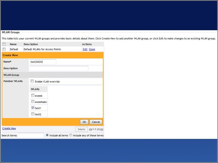Uncheck the test1 WLAN checkbox
This screenshot has height=163, width=218.
point(33,108)
